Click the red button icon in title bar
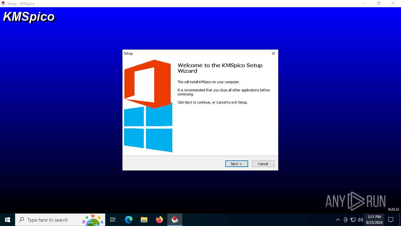This screenshot has height=226, width=401. (x=3, y=3)
